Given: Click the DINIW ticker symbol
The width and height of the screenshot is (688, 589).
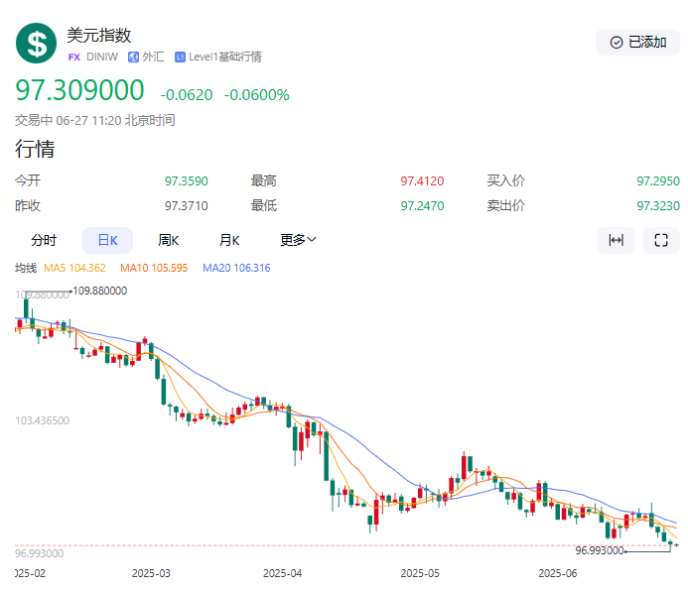Looking at the screenshot, I should (102, 57).
